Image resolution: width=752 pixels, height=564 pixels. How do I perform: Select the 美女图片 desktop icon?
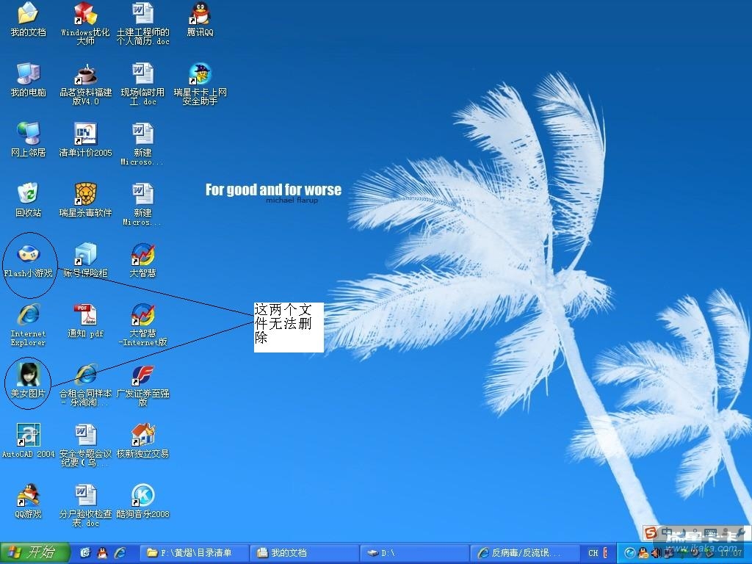click(x=28, y=375)
